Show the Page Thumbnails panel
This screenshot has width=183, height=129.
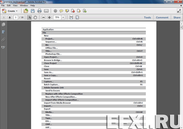[x=3, y=25]
